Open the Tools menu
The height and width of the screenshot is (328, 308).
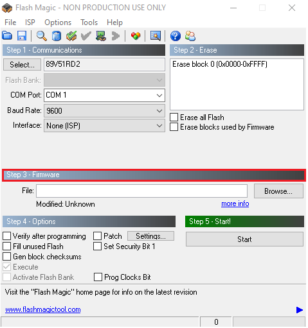(x=89, y=22)
